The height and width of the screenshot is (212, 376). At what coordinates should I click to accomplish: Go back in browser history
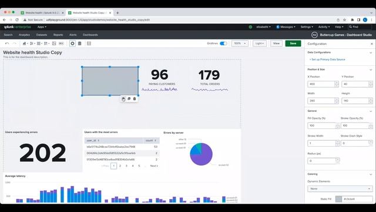click(4, 19)
